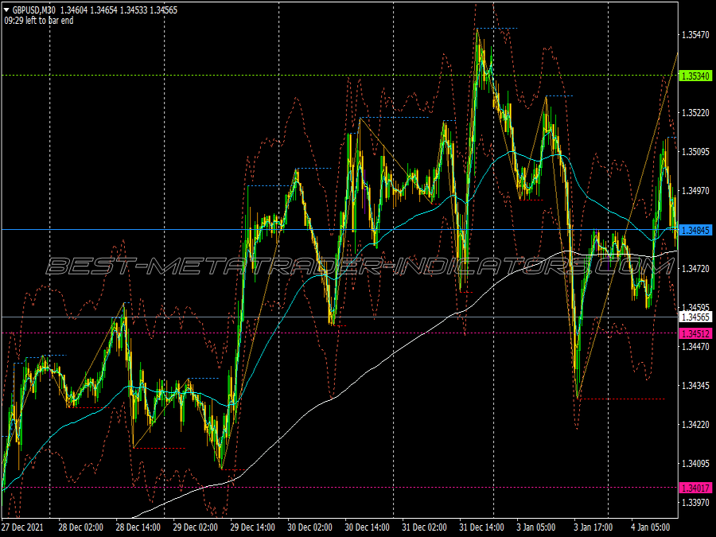
Task: Click the '30 Dec 02:00' time axis label
Action: click(309, 527)
